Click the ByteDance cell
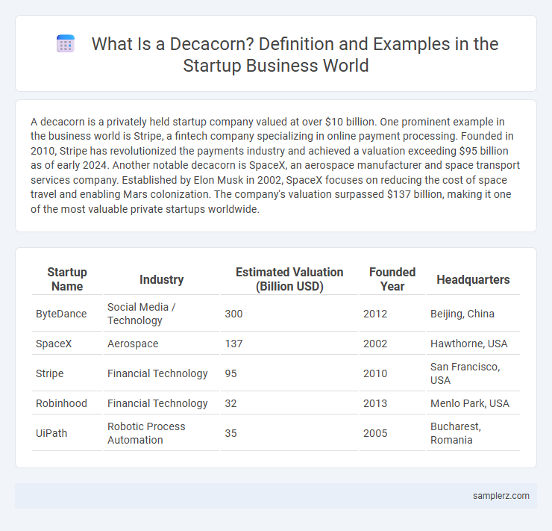552x531 pixels. coord(67,314)
